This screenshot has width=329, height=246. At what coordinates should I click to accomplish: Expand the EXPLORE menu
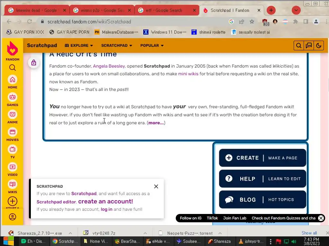[79, 45]
